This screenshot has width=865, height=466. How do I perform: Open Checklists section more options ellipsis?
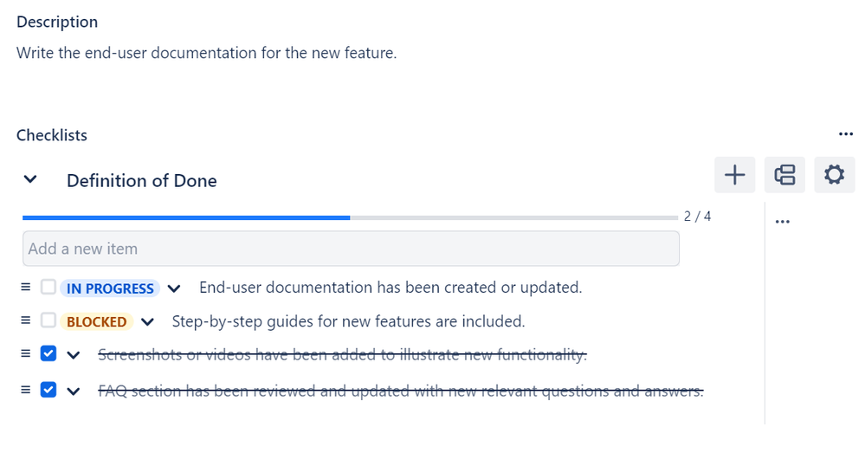pos(846,134)
